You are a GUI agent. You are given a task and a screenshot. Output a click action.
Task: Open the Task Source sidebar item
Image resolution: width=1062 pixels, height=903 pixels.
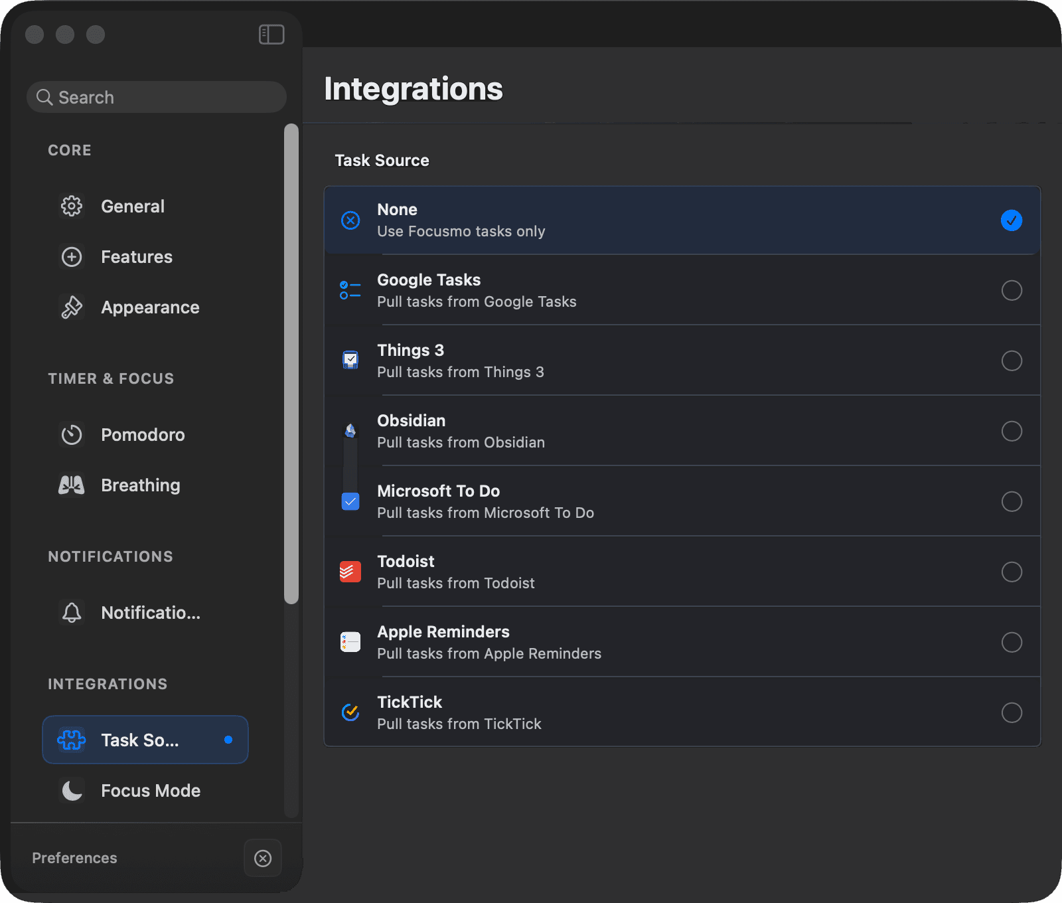[145, 740]
